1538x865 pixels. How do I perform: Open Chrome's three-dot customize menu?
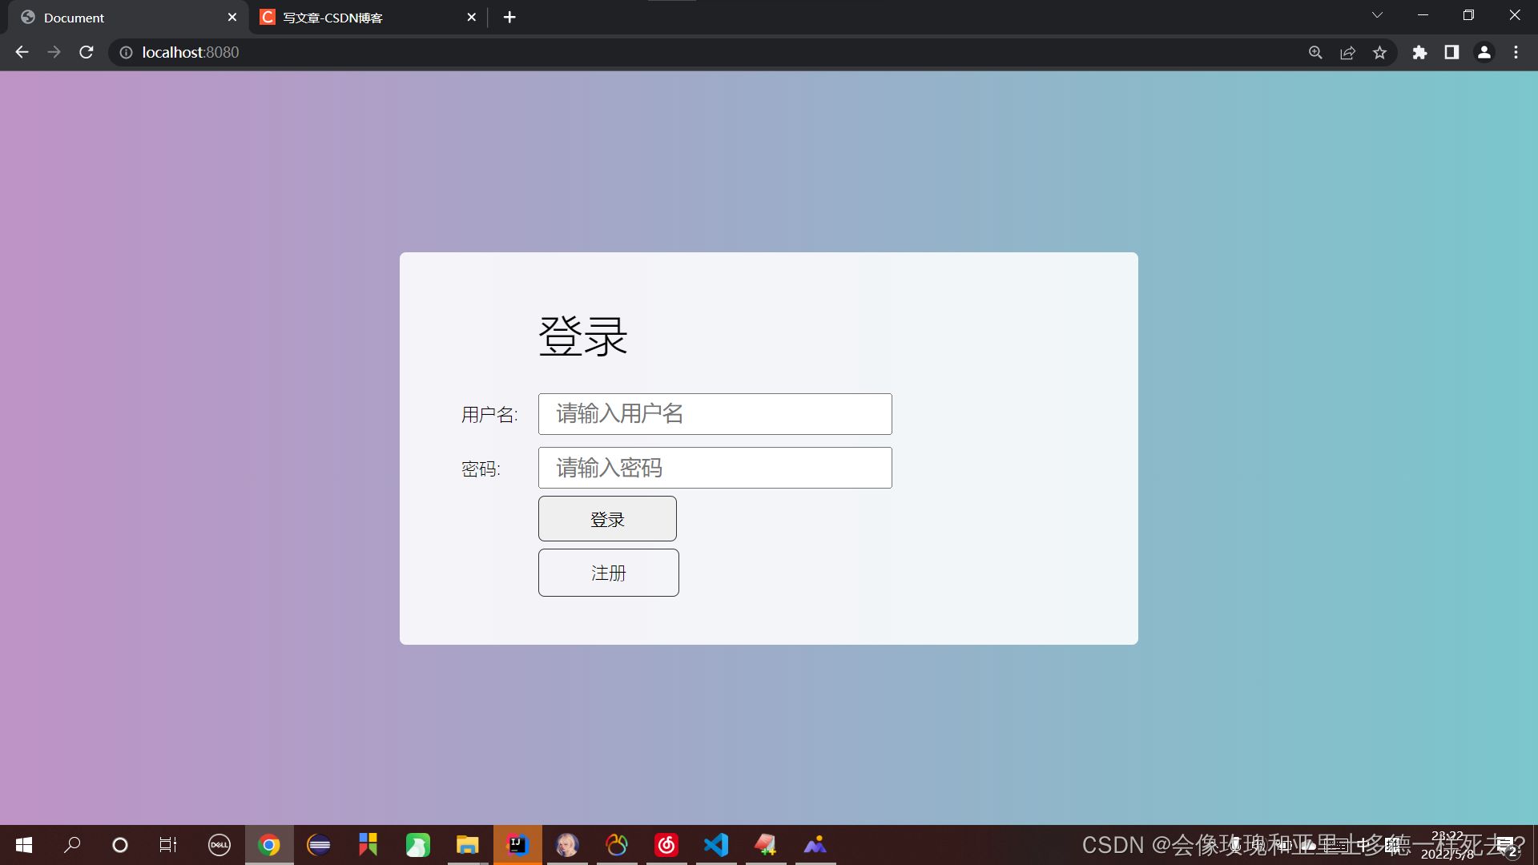(x=1516, y=52)
